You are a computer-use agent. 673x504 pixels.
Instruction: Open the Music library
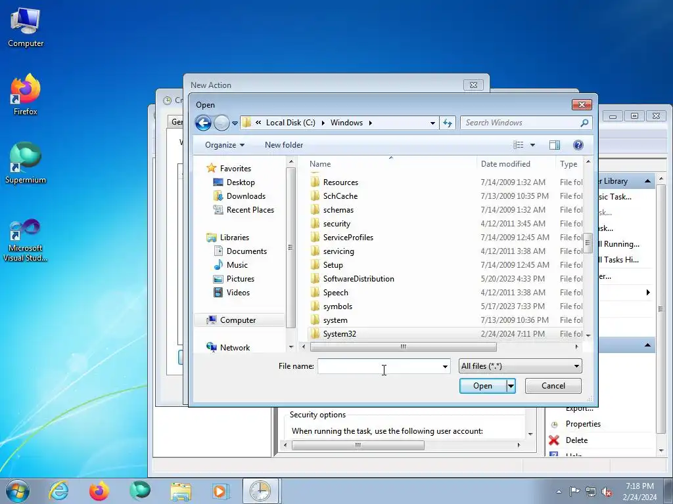click(x=237, y=265)
